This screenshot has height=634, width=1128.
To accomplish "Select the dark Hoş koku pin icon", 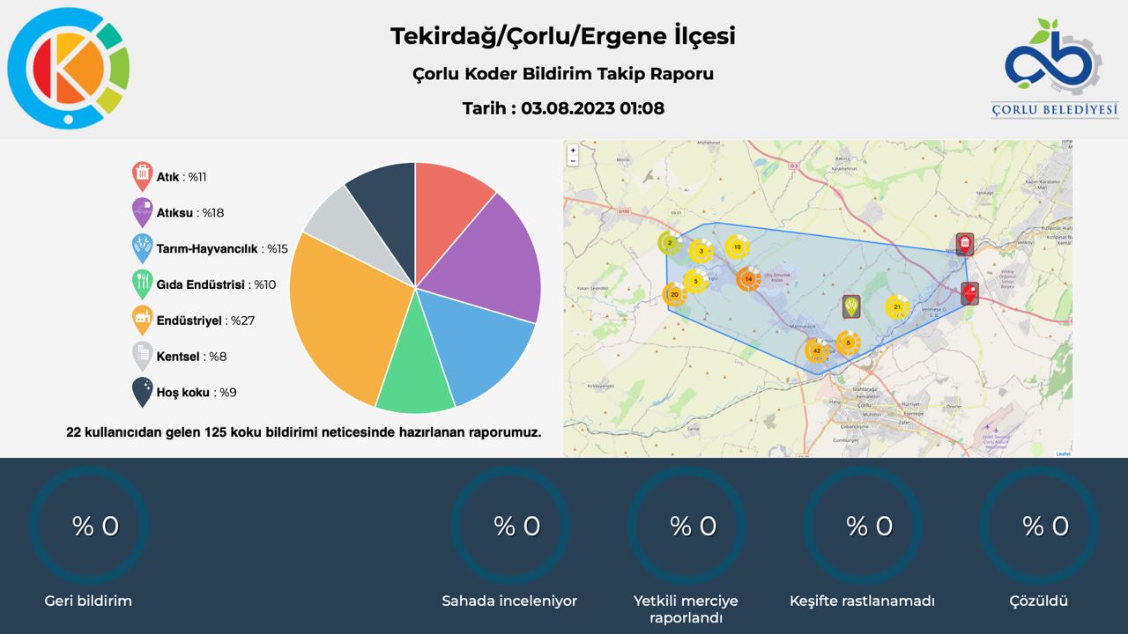I will point(142,392).
